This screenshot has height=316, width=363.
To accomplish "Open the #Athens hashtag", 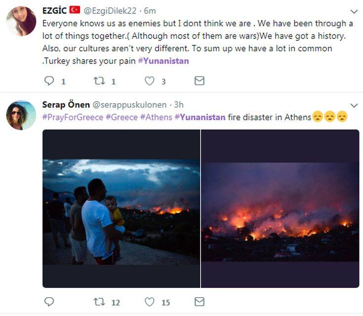I will [156, 117].
